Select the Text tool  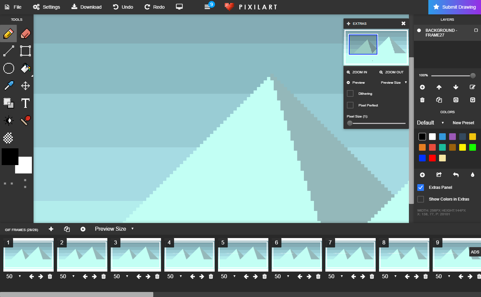[x=25, y=103]
